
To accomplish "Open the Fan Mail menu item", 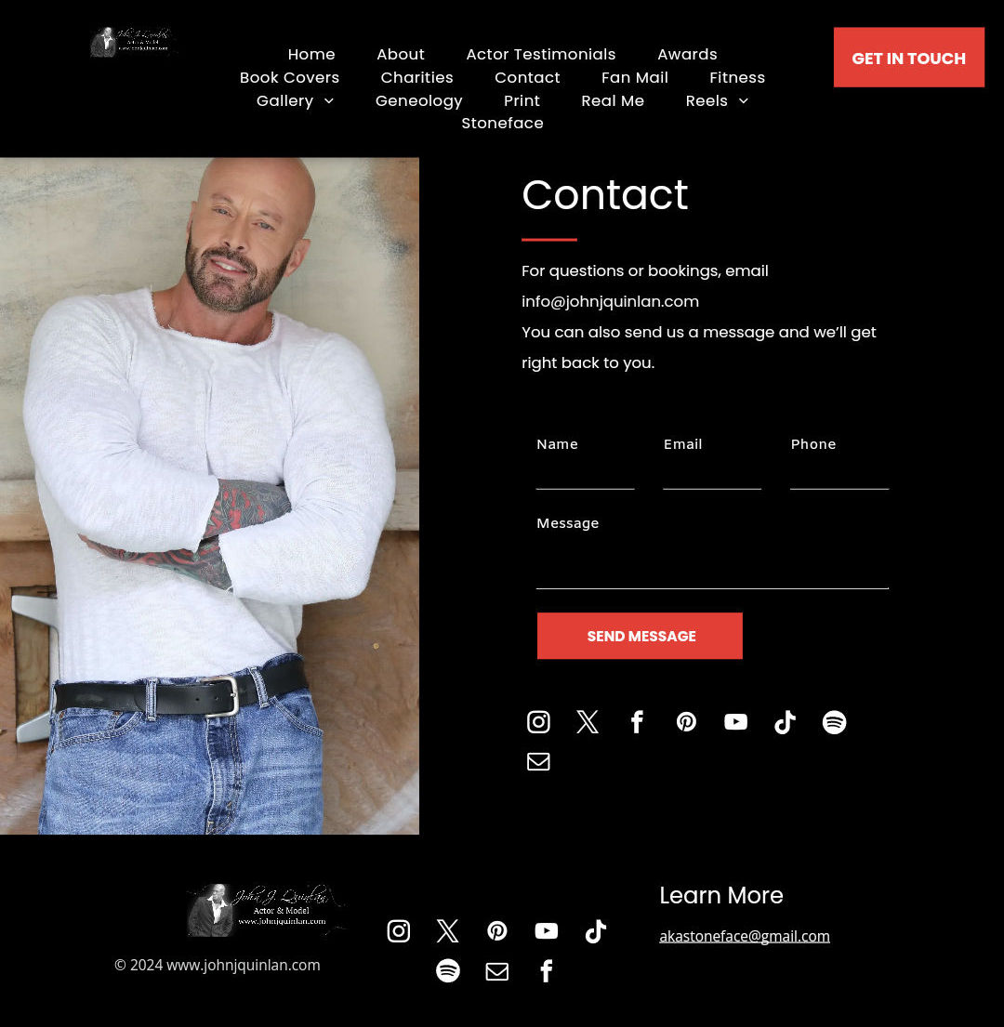I will (x=635, y=77).
